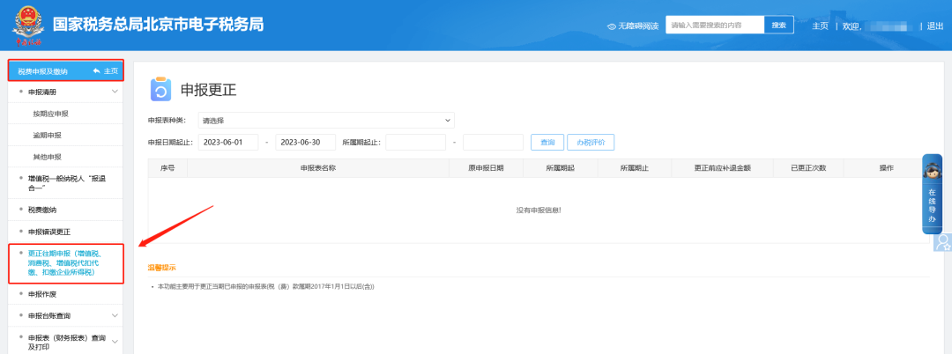The width and height of the screenshot is (952, 354).
Task: Collapse the 申报清册 menu section
Action: point(115,92)
